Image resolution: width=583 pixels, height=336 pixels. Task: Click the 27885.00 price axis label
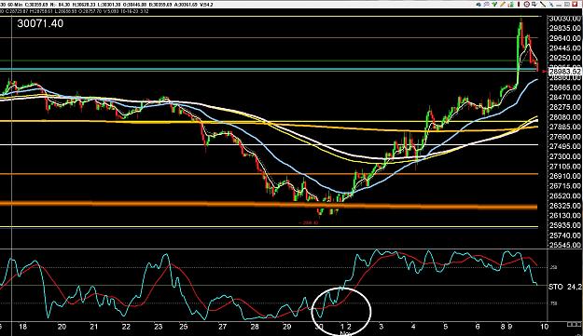point(564,128)
